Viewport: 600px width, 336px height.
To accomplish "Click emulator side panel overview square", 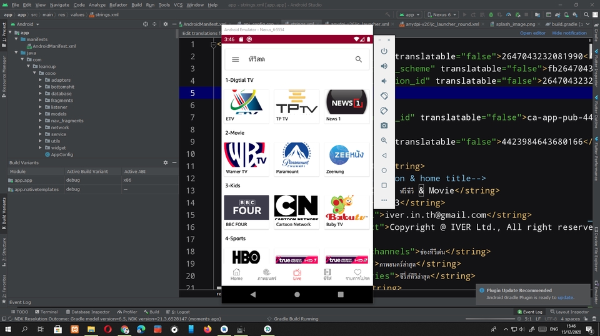I will (384, 185).
